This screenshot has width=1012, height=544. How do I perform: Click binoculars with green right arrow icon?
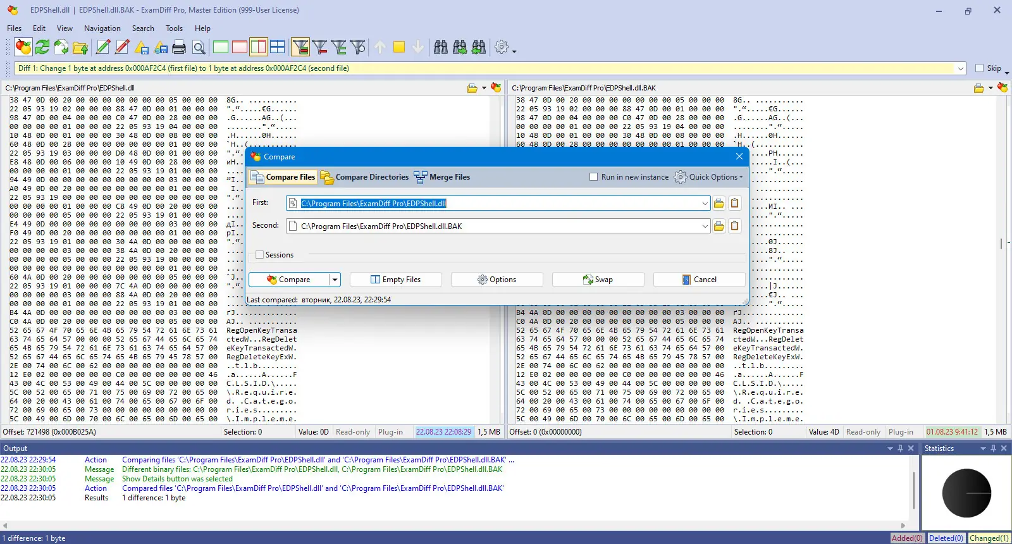point(460,47)
